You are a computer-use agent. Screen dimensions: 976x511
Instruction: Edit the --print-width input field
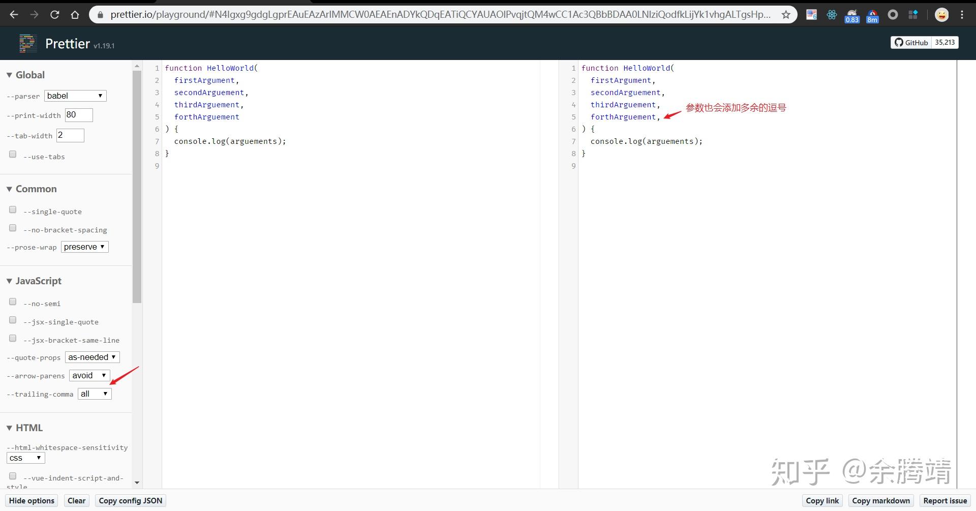[x=79, y=115]
